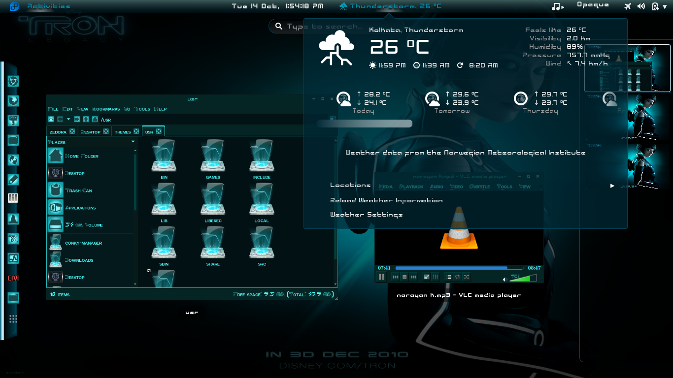The width and height of the screenshot is (673, 378).
Task: Pause playback in VLC
Action: point(381,277)
